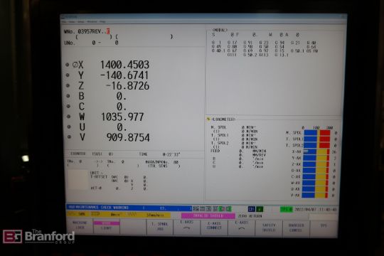Open the first menu bar item
384x256 pixels.
pos(64,22)
